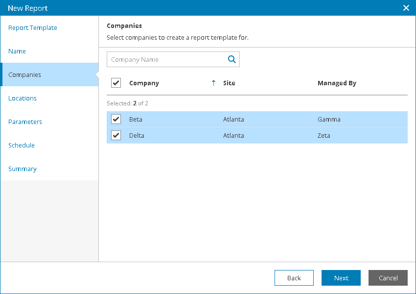Cancel the report wizard
416x294 pixels.
[388, 278]
